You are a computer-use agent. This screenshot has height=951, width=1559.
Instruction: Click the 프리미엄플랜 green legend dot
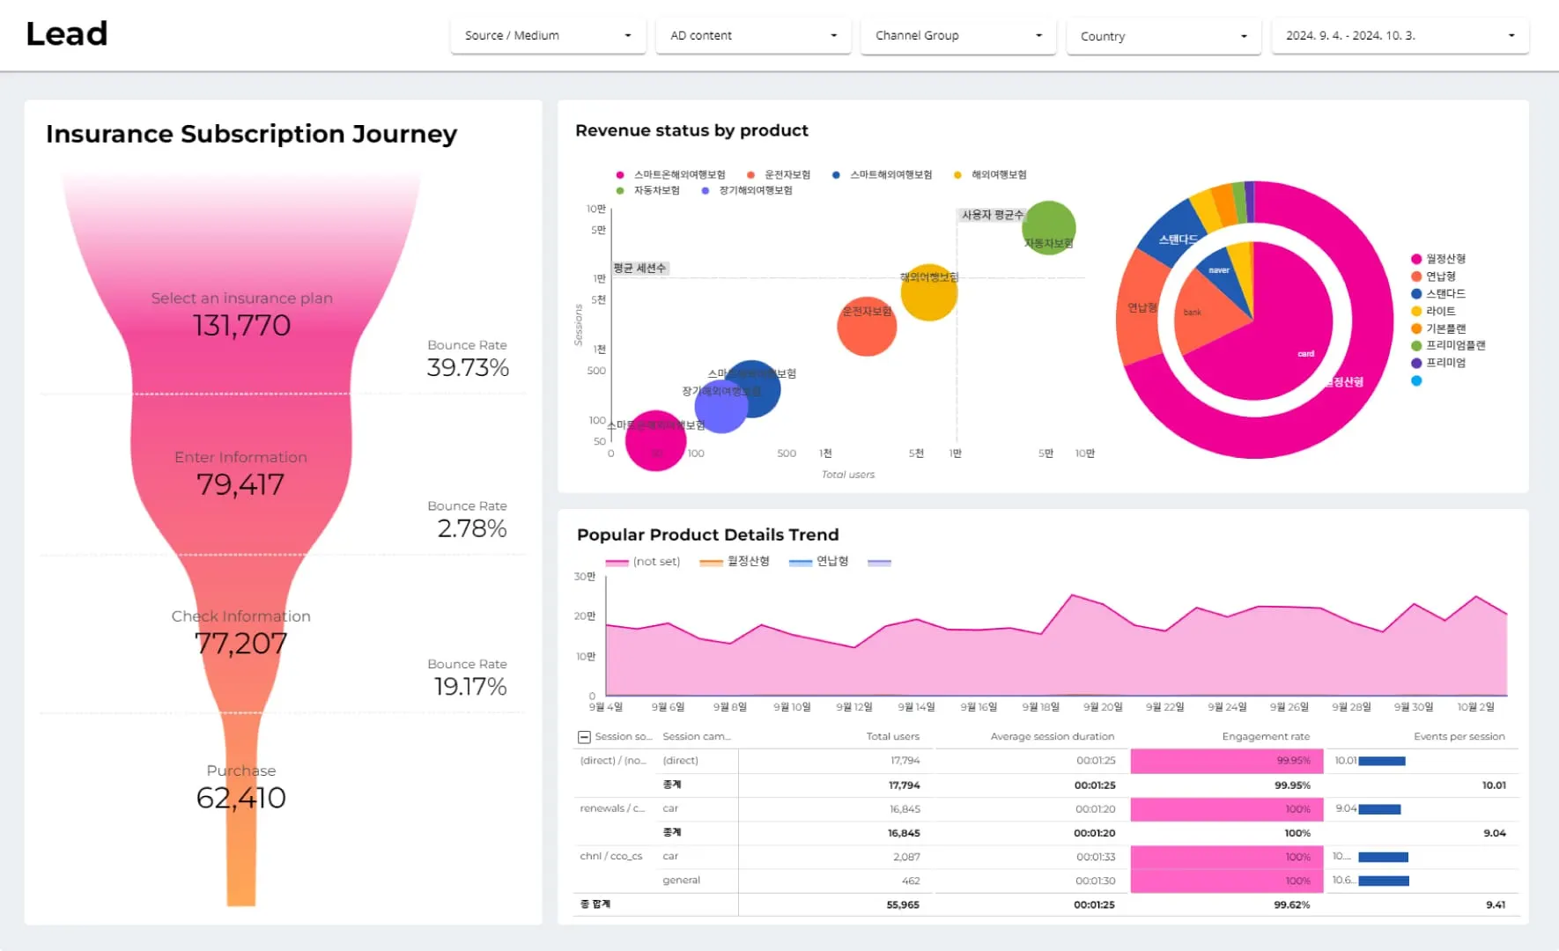tap(1416, 346)
